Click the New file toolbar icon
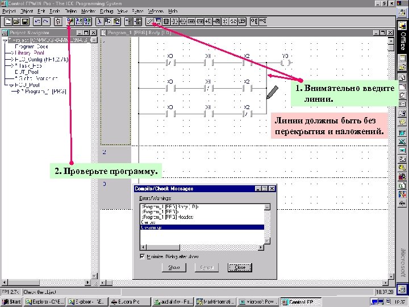 [8, 22]
